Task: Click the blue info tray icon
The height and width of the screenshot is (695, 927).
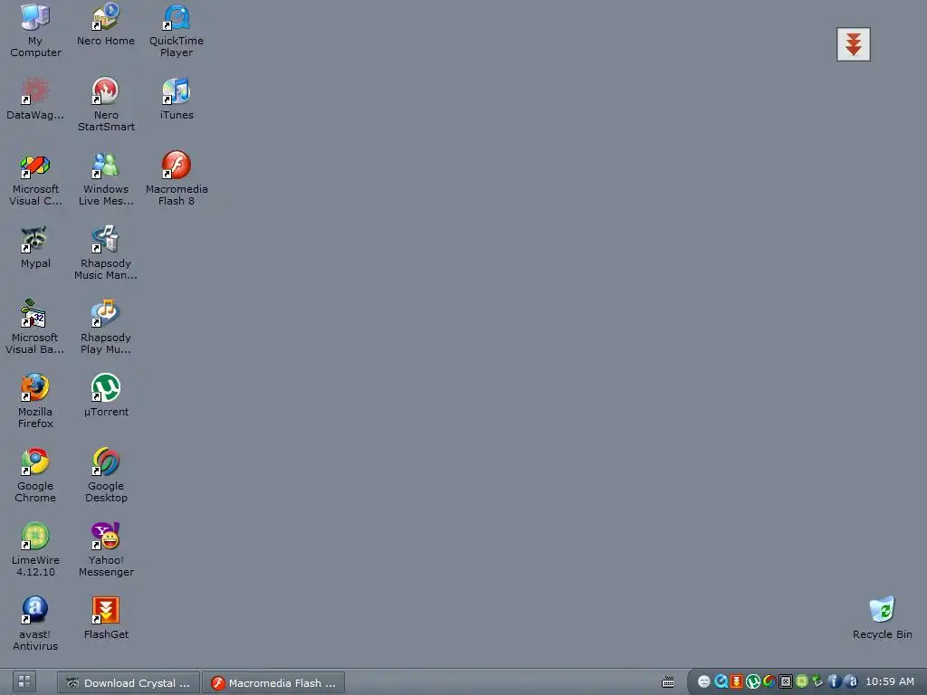Action: (x=834, y=682)
